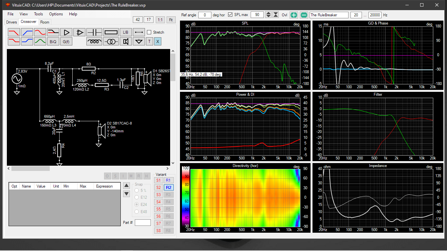The width and height of the screenshot is (447, 251).
Task: Insert the red and black crossing-line filter block
Action: tap(53, 32)
